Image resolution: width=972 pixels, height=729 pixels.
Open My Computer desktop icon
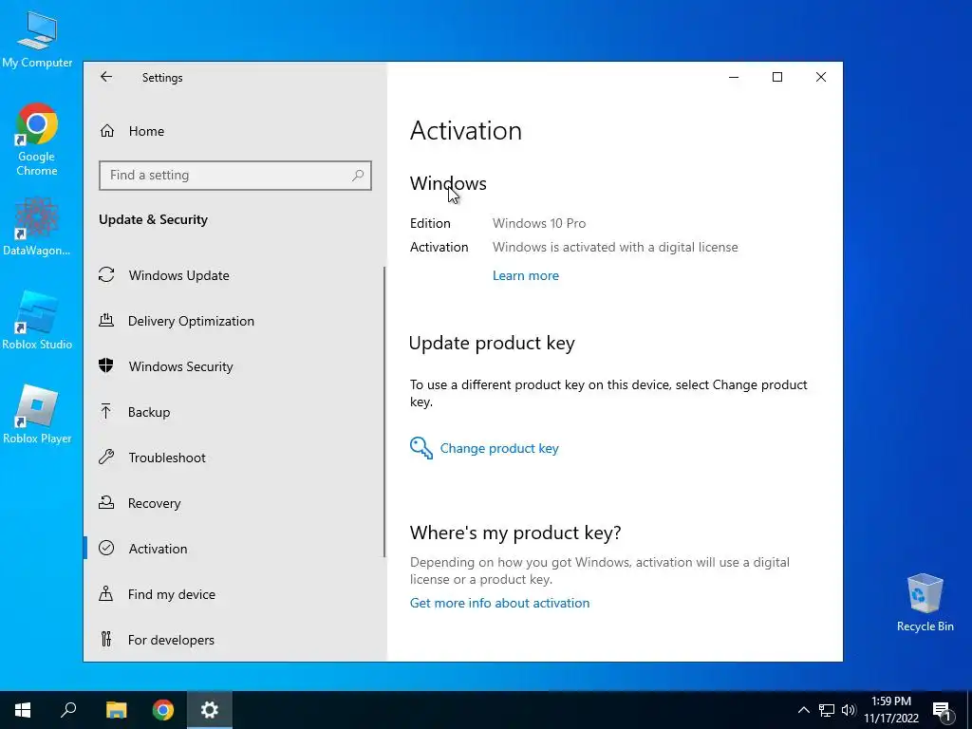coord(37,38)
